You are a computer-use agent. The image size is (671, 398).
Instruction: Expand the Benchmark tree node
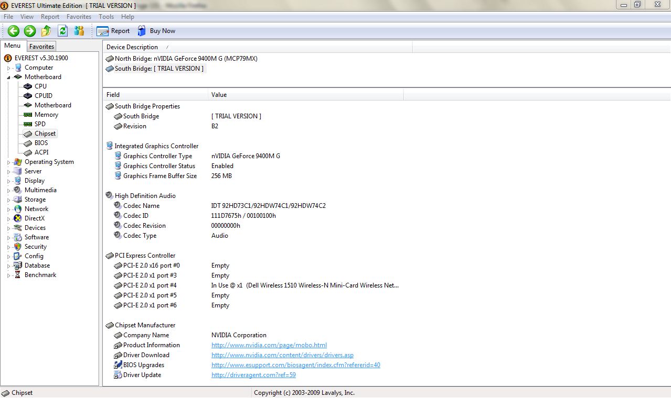click(9, 275)
